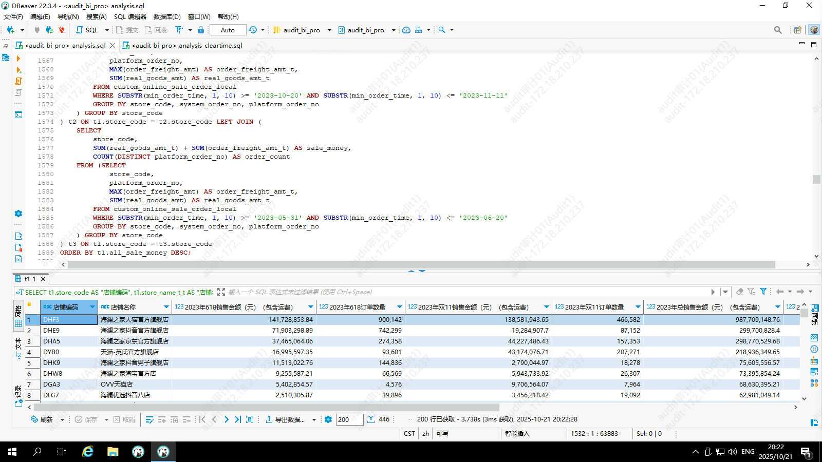Open result set settings gear icon
Screen dimensions: 822x462
[x=328, y=419]
